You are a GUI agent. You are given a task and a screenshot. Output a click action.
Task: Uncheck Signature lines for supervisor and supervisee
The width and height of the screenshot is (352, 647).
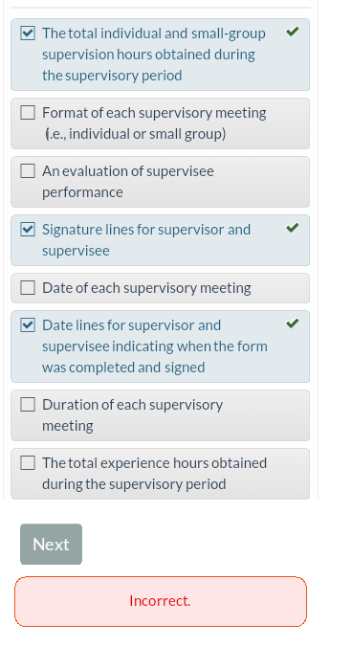[x=28, y=230]
